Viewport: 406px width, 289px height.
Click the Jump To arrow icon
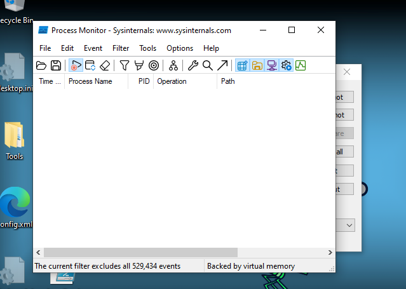222,65
